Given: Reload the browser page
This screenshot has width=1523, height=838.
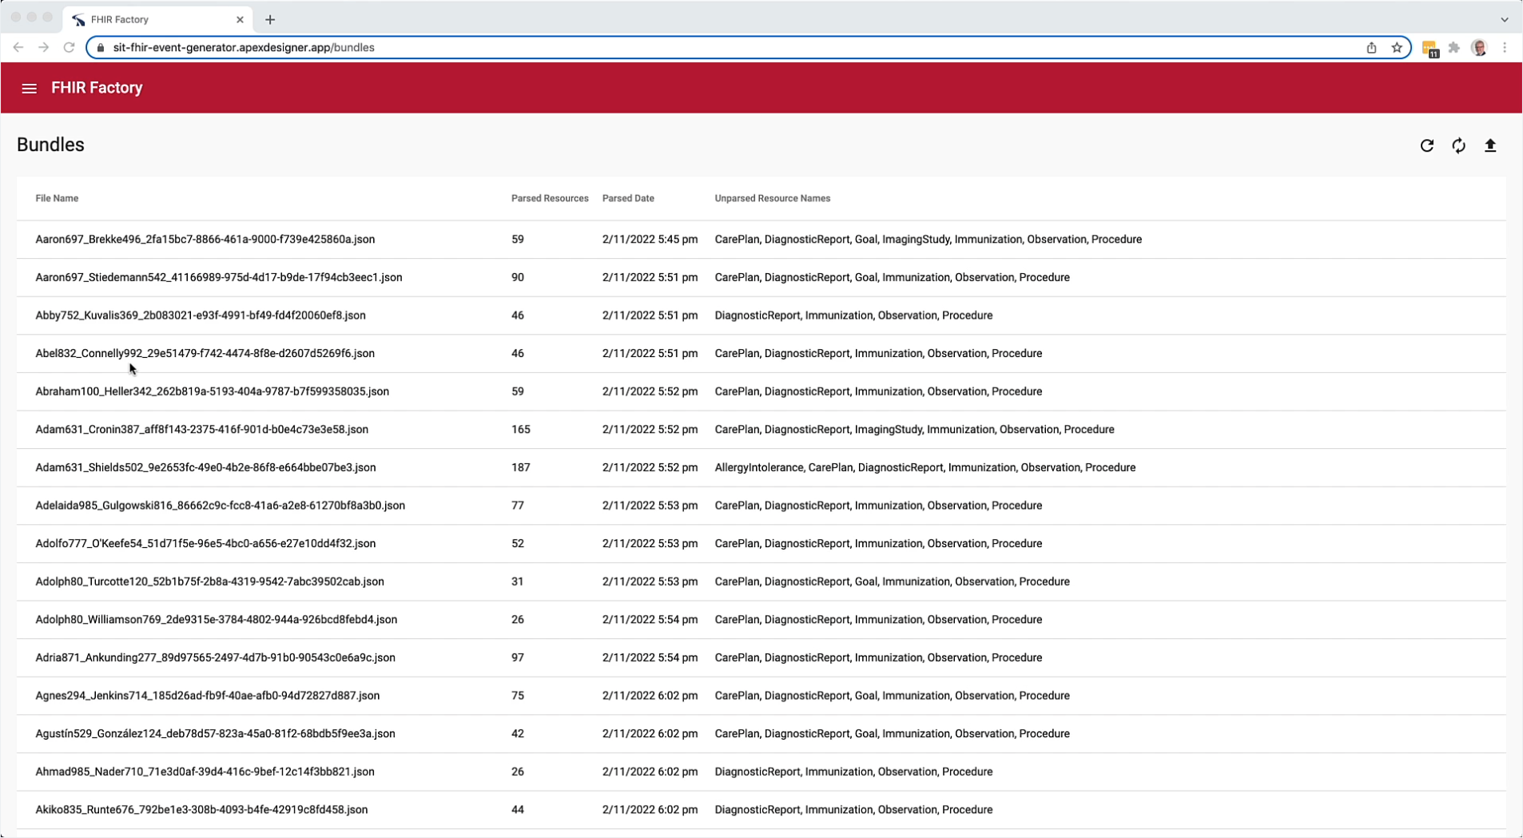Looking at the screenshot, I should [x=70, y=48].
